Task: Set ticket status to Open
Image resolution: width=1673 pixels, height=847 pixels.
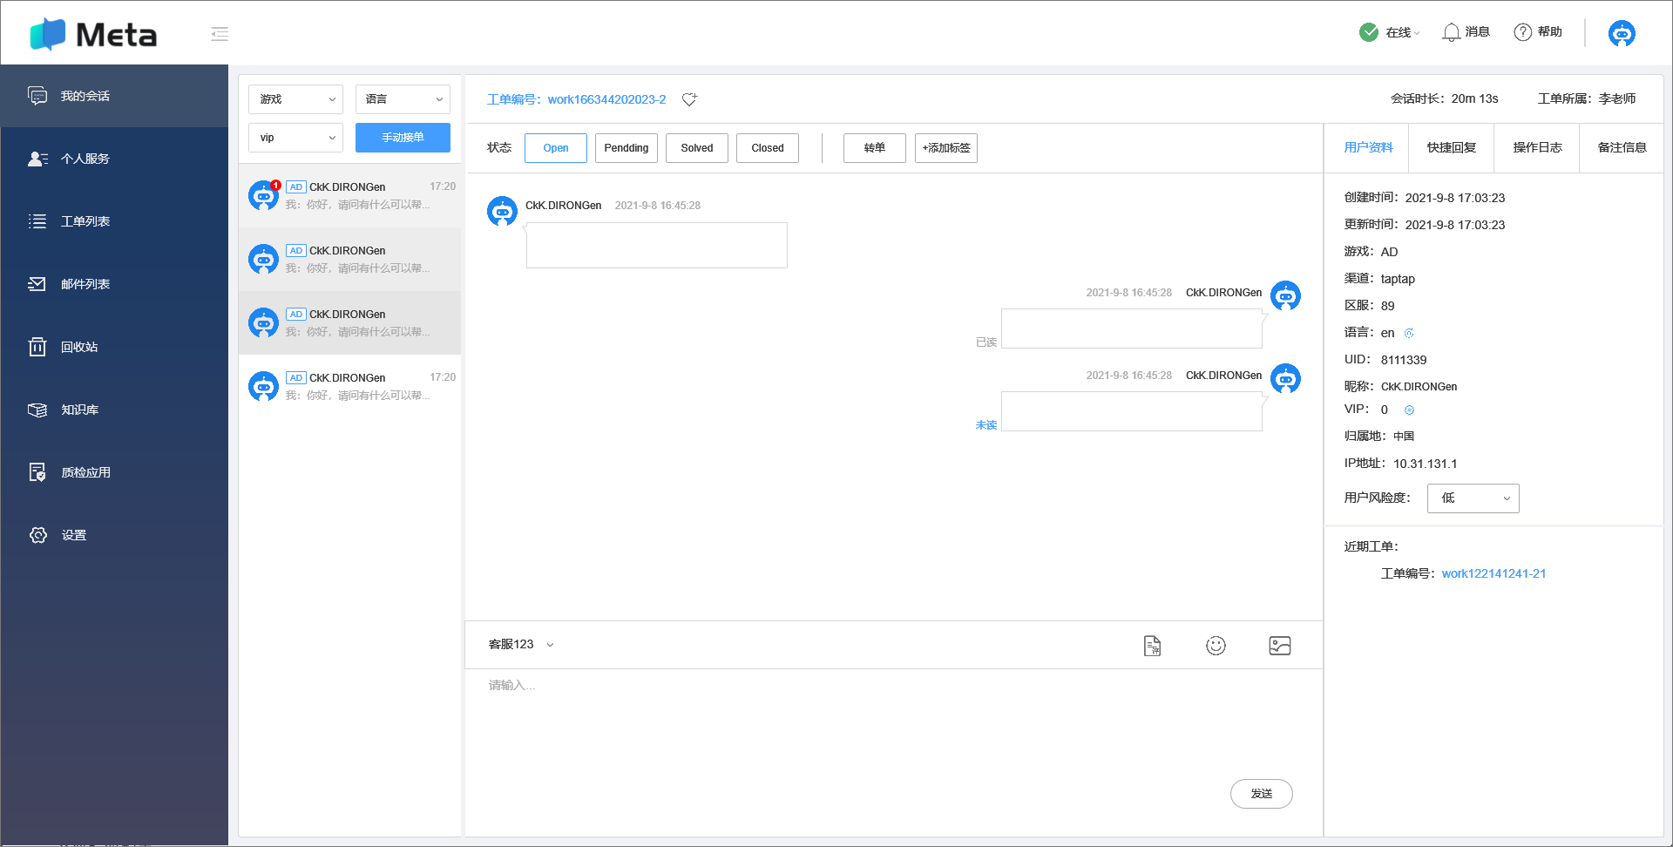Action: 556,148
